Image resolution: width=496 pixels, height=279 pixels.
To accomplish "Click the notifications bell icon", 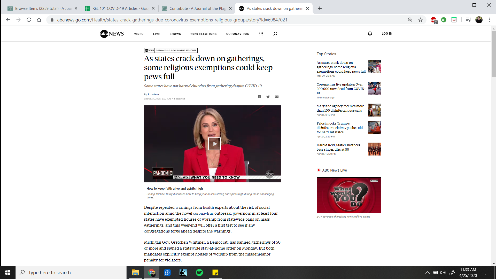I will [370, 34].
